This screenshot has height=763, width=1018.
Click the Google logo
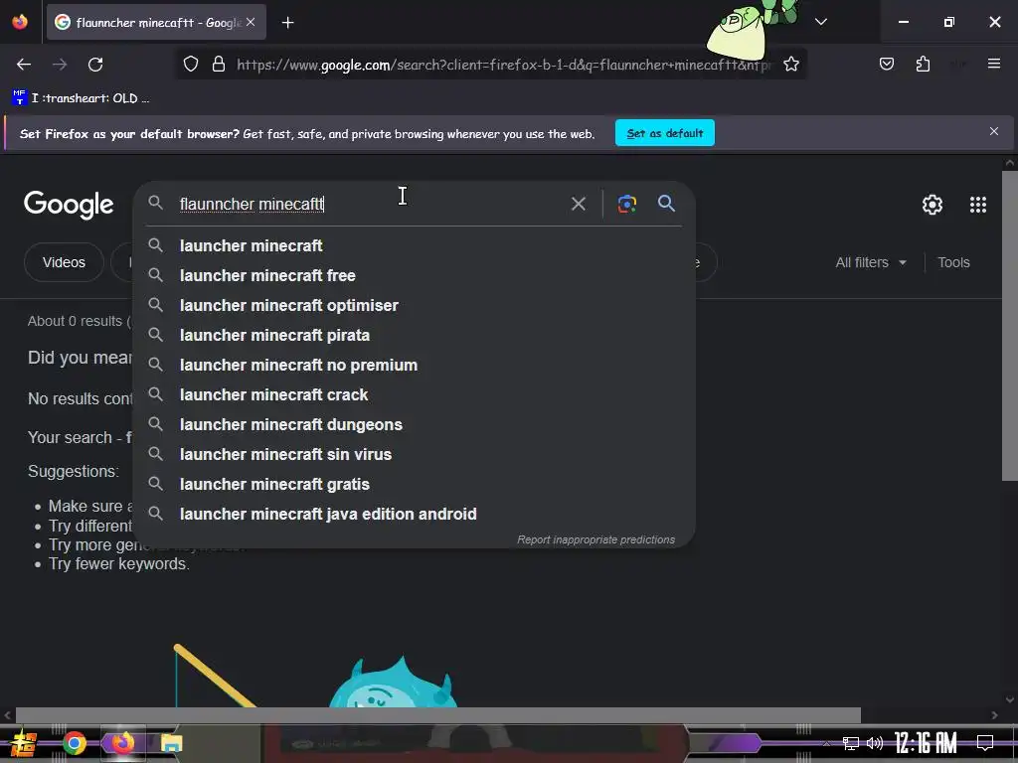coord(69,205)
